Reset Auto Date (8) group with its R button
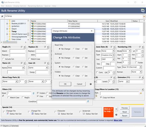The width and height of the screenshot is (146, 127). point(114,47)
